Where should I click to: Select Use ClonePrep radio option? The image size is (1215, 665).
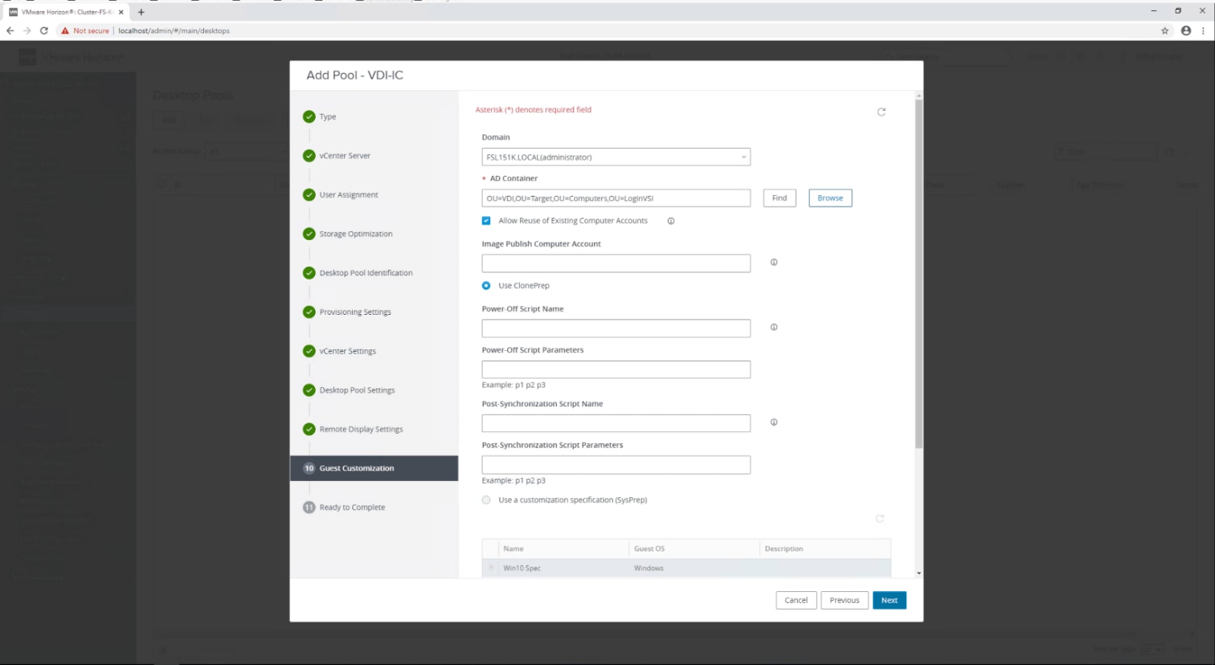(486, 286)
